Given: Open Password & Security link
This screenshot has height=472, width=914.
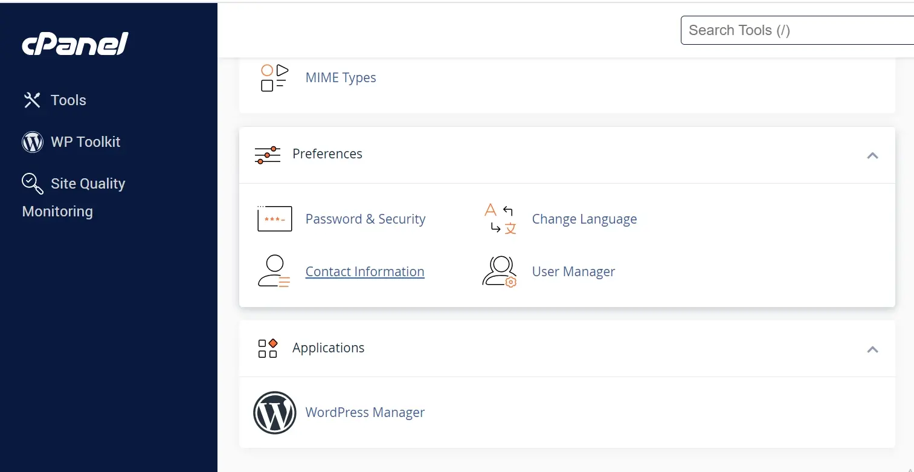Looking at the screenshot, I should (x=365, y=219).
